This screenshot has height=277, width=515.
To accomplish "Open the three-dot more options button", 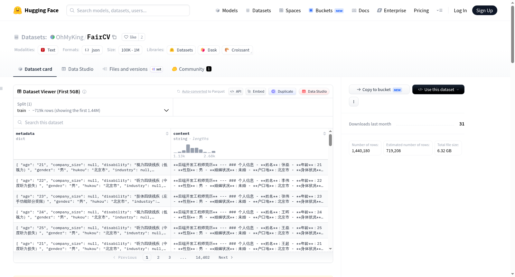I will tap(354, 102).
